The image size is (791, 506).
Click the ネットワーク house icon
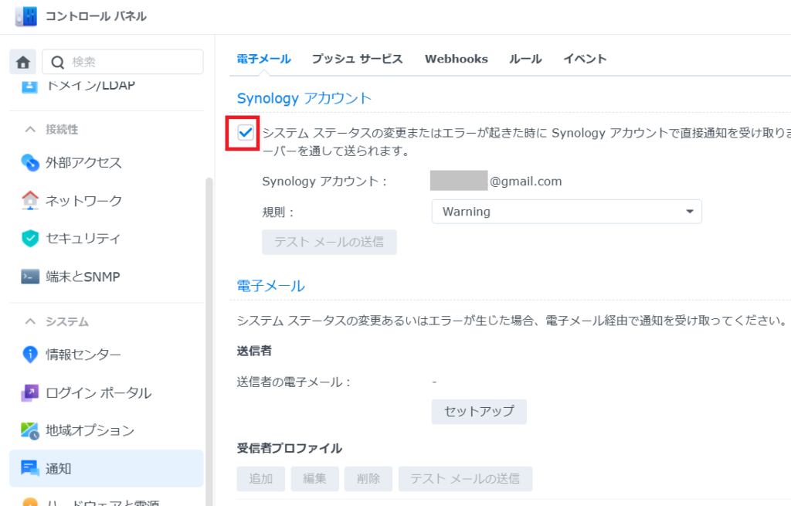(30, 201)
